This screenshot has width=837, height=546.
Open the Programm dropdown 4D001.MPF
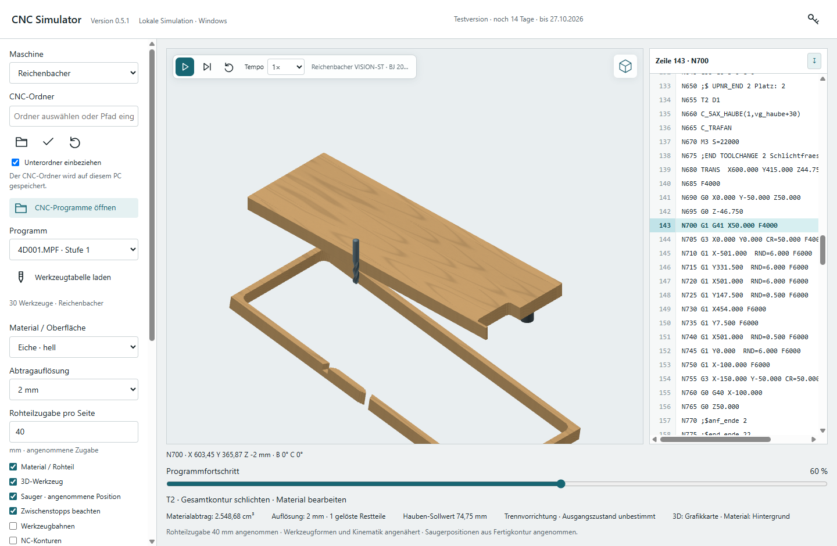pyautogui.click(x=74, y=250)
